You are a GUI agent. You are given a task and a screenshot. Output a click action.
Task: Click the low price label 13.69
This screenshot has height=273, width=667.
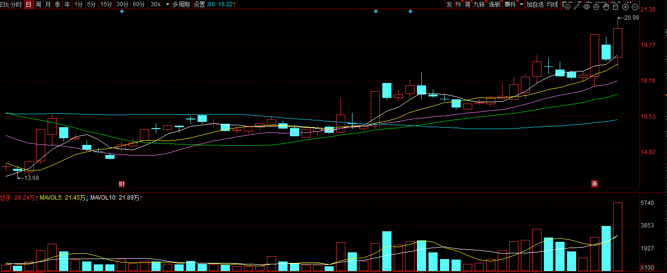32,178
